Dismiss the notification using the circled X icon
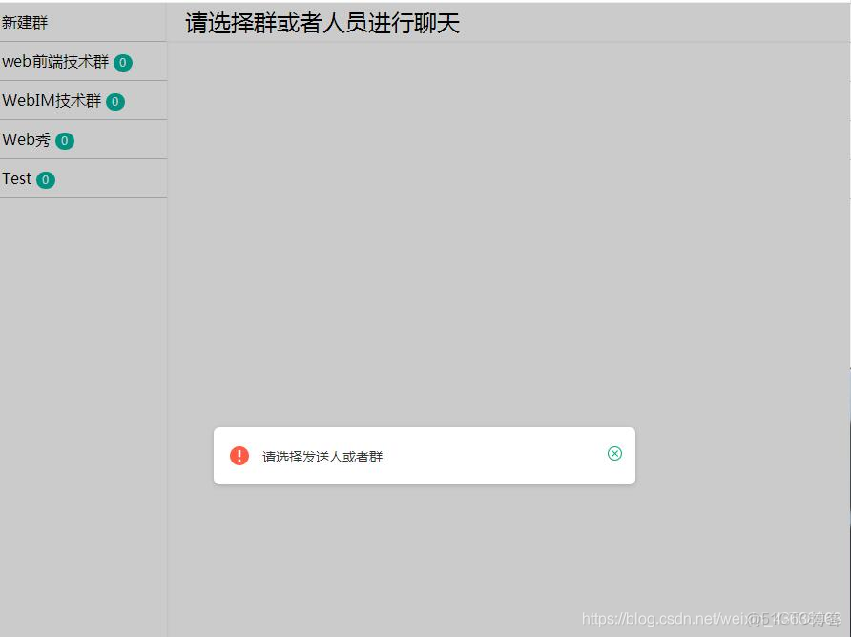The height and width of the screenshot is (637, 851). point(614,454)
